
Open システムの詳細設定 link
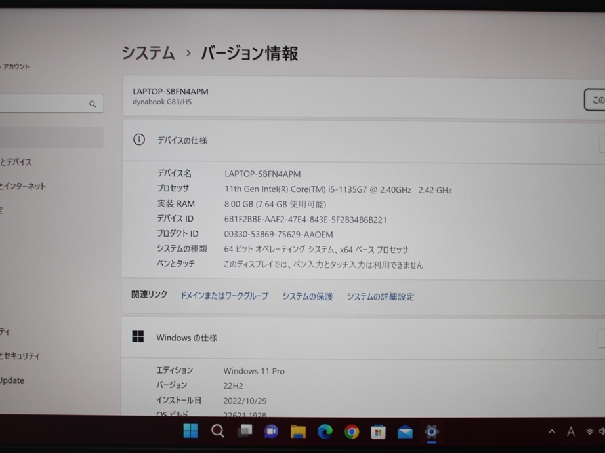click(381, 296)
